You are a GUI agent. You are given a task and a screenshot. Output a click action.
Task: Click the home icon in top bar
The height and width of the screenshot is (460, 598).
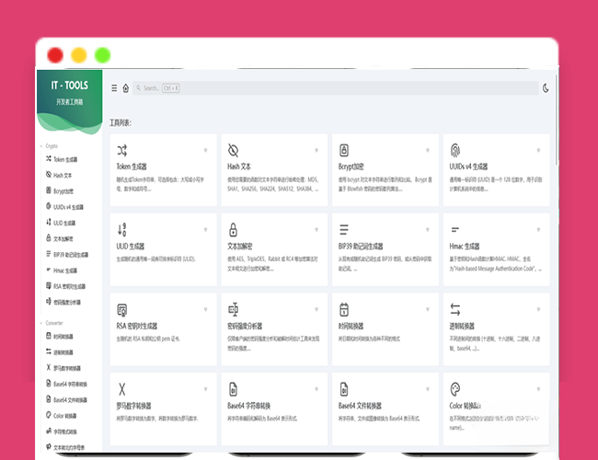click(x=125, y=88)
